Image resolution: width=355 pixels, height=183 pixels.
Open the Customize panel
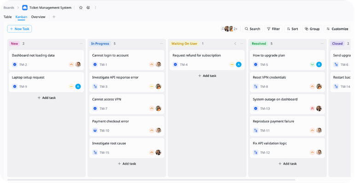(x=337, y=29)
